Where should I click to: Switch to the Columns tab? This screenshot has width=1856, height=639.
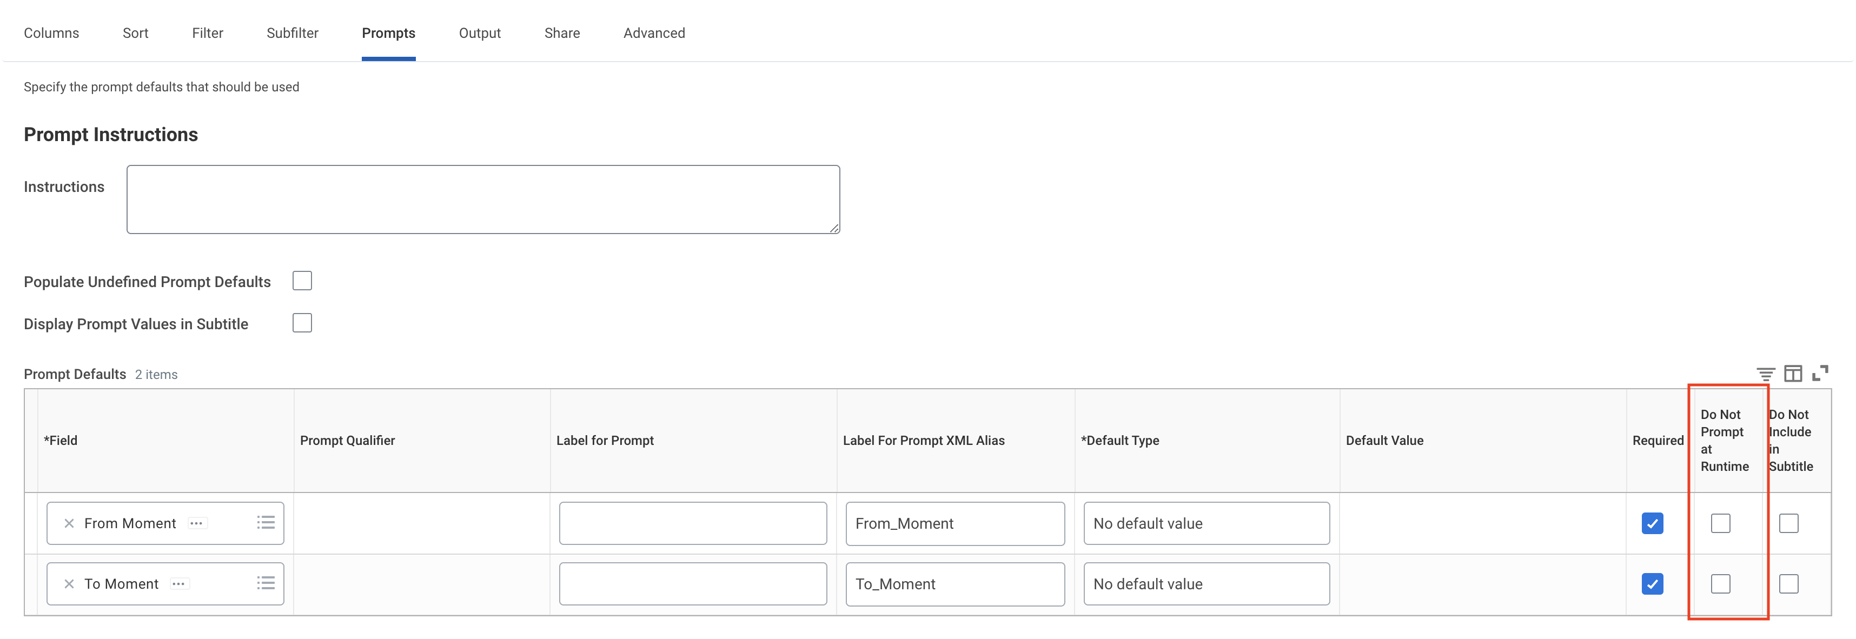tap(52, 32)
